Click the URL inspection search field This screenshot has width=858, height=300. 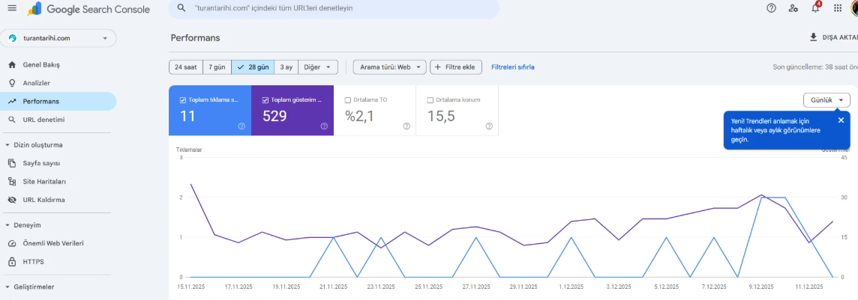(x=334, y=9)
